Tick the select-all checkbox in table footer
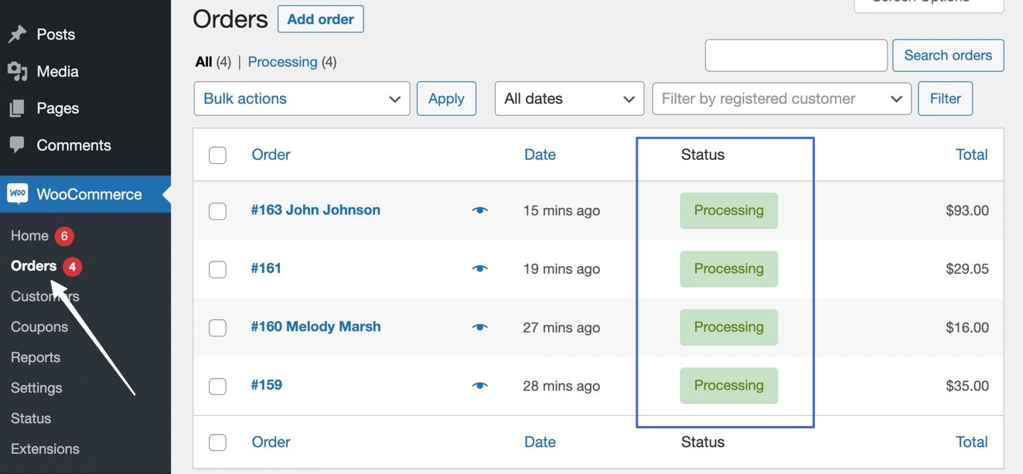 217,442
